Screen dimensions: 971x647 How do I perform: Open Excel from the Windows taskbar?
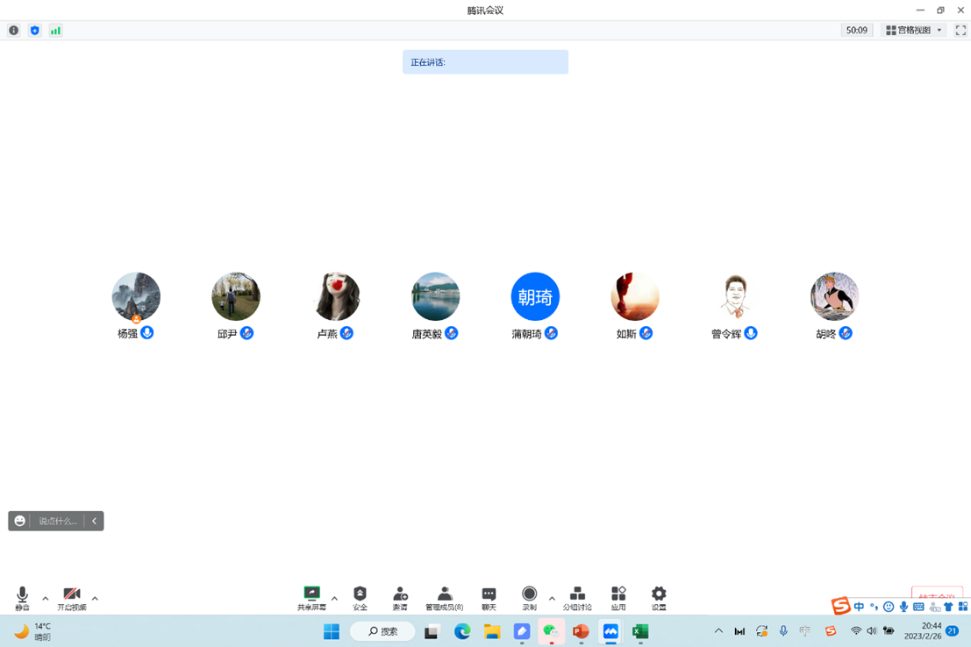tap(640, 631)
